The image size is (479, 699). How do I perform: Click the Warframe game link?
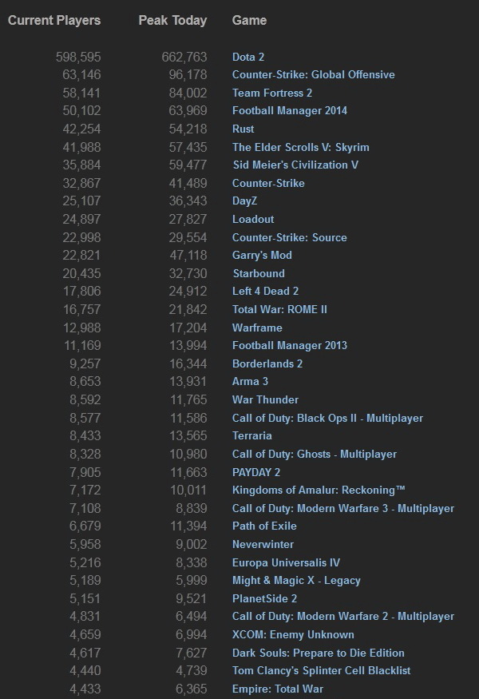point(257,328)
